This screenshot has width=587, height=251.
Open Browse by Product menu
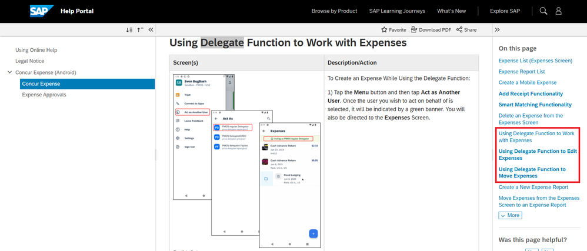[x=334, y=11]
